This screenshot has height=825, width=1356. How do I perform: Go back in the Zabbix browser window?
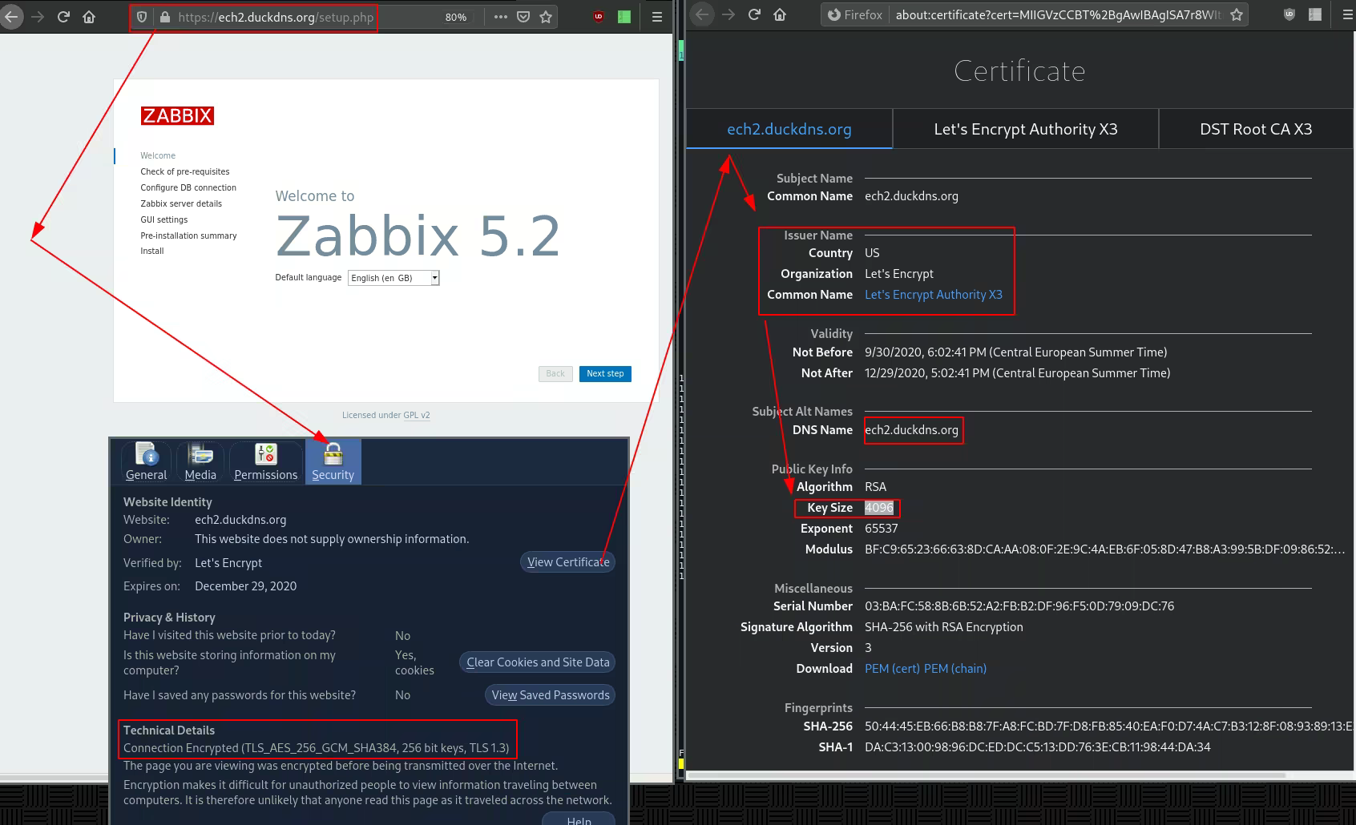(x=11, y=17)
